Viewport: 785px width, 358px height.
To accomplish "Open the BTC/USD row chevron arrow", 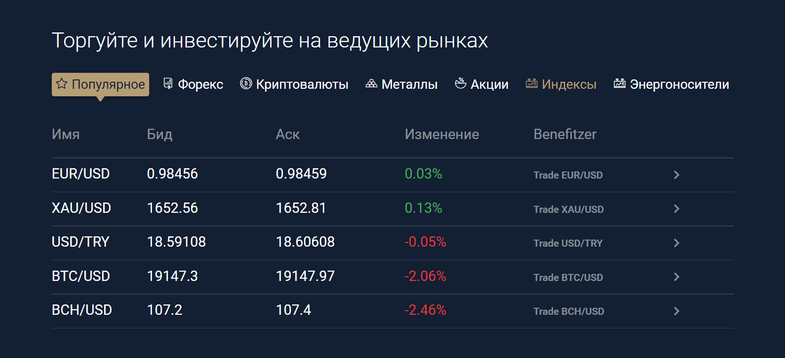I will pyautogui.click(x=676, y=277).
